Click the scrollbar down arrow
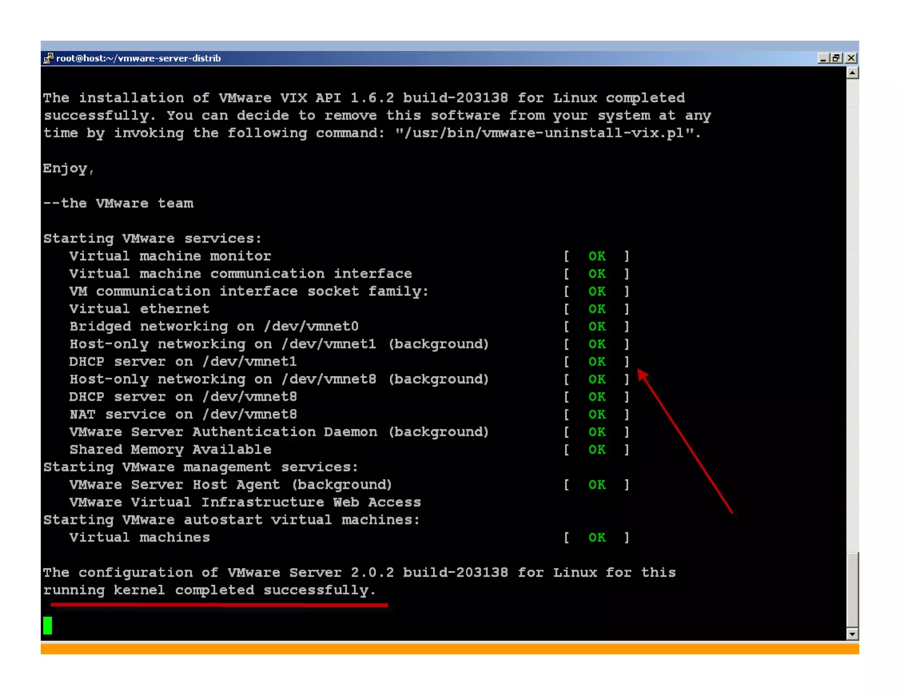Screen dimensions: 900x695 pos(853,633)
